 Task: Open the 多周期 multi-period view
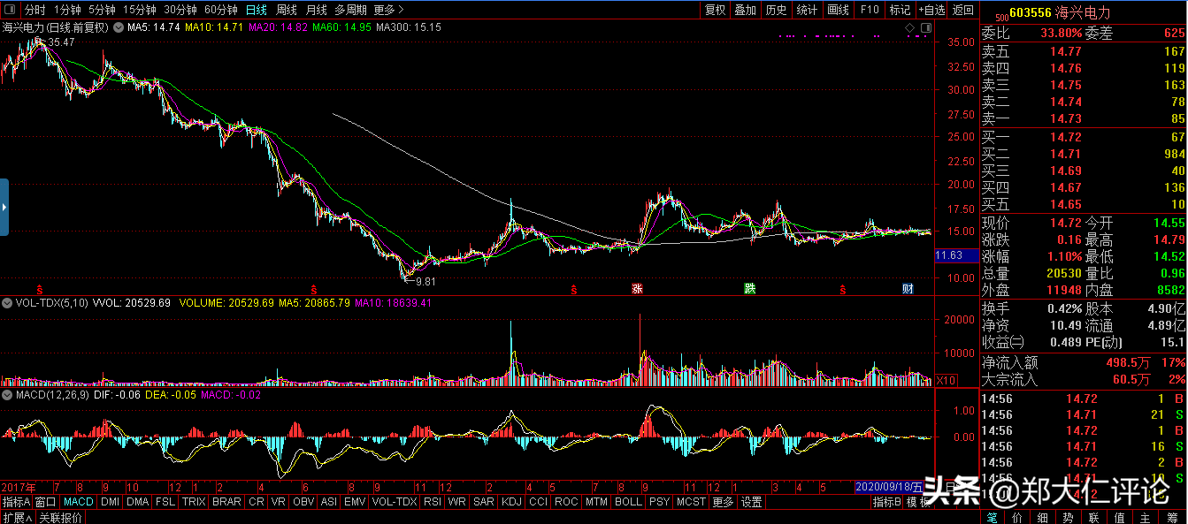350,11
